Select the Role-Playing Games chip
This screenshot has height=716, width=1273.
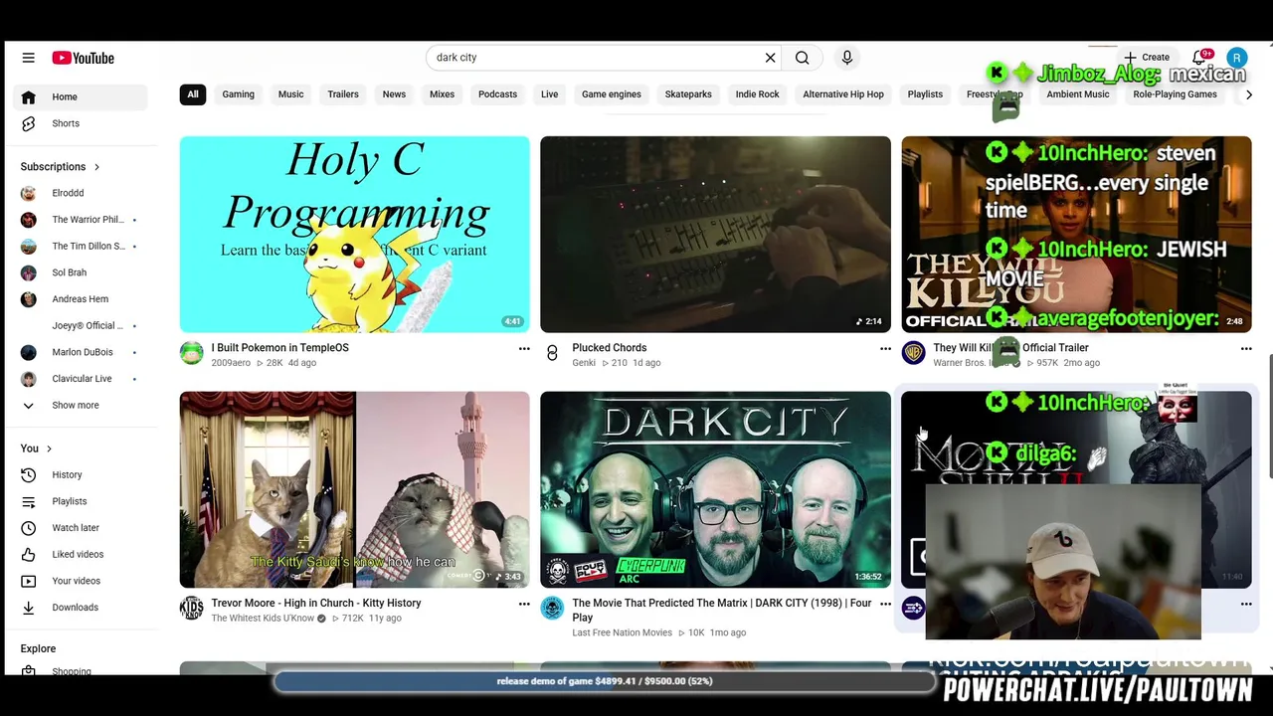coord(1175,94)
